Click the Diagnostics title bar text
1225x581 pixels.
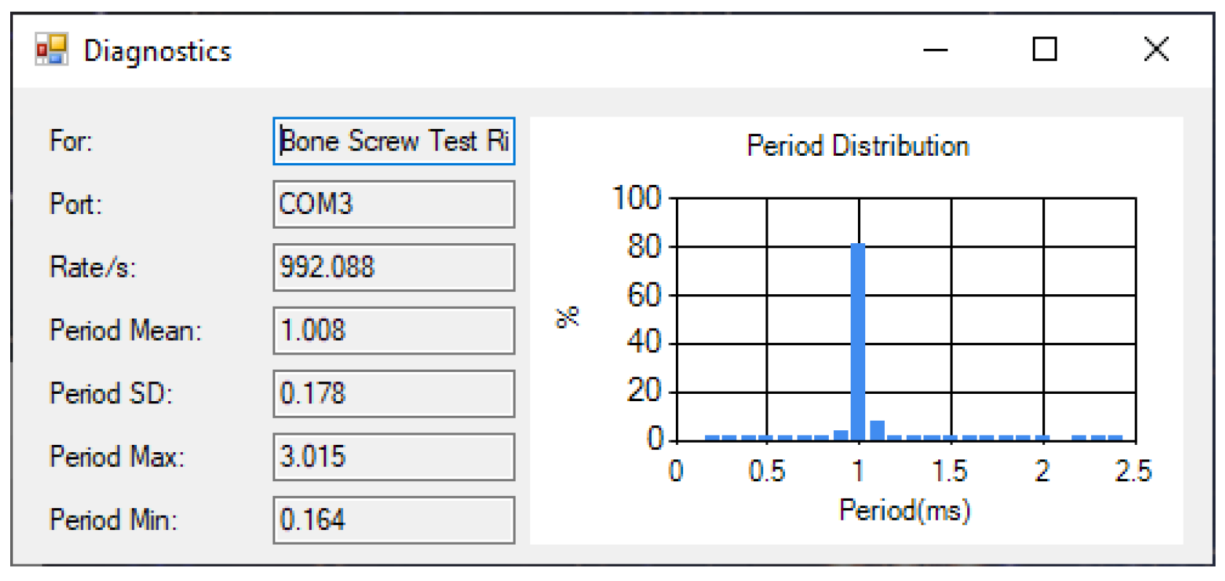[157, 51]
